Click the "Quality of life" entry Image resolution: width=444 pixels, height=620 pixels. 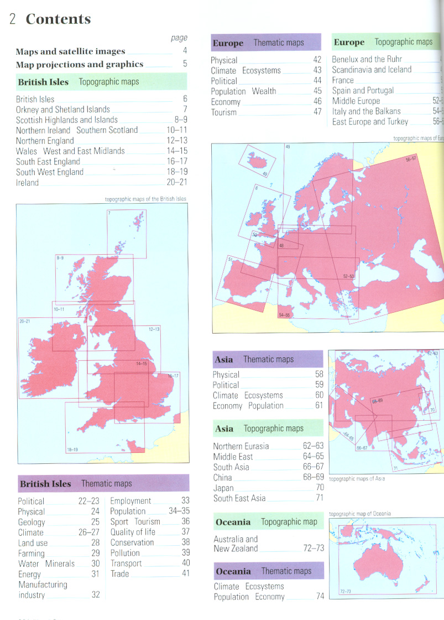coord(133,533)
